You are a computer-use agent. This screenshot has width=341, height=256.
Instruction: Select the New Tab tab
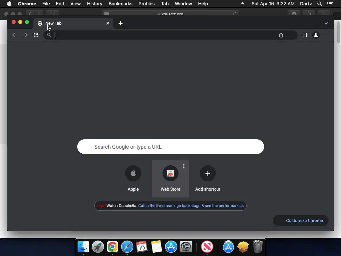pos(73,23)
